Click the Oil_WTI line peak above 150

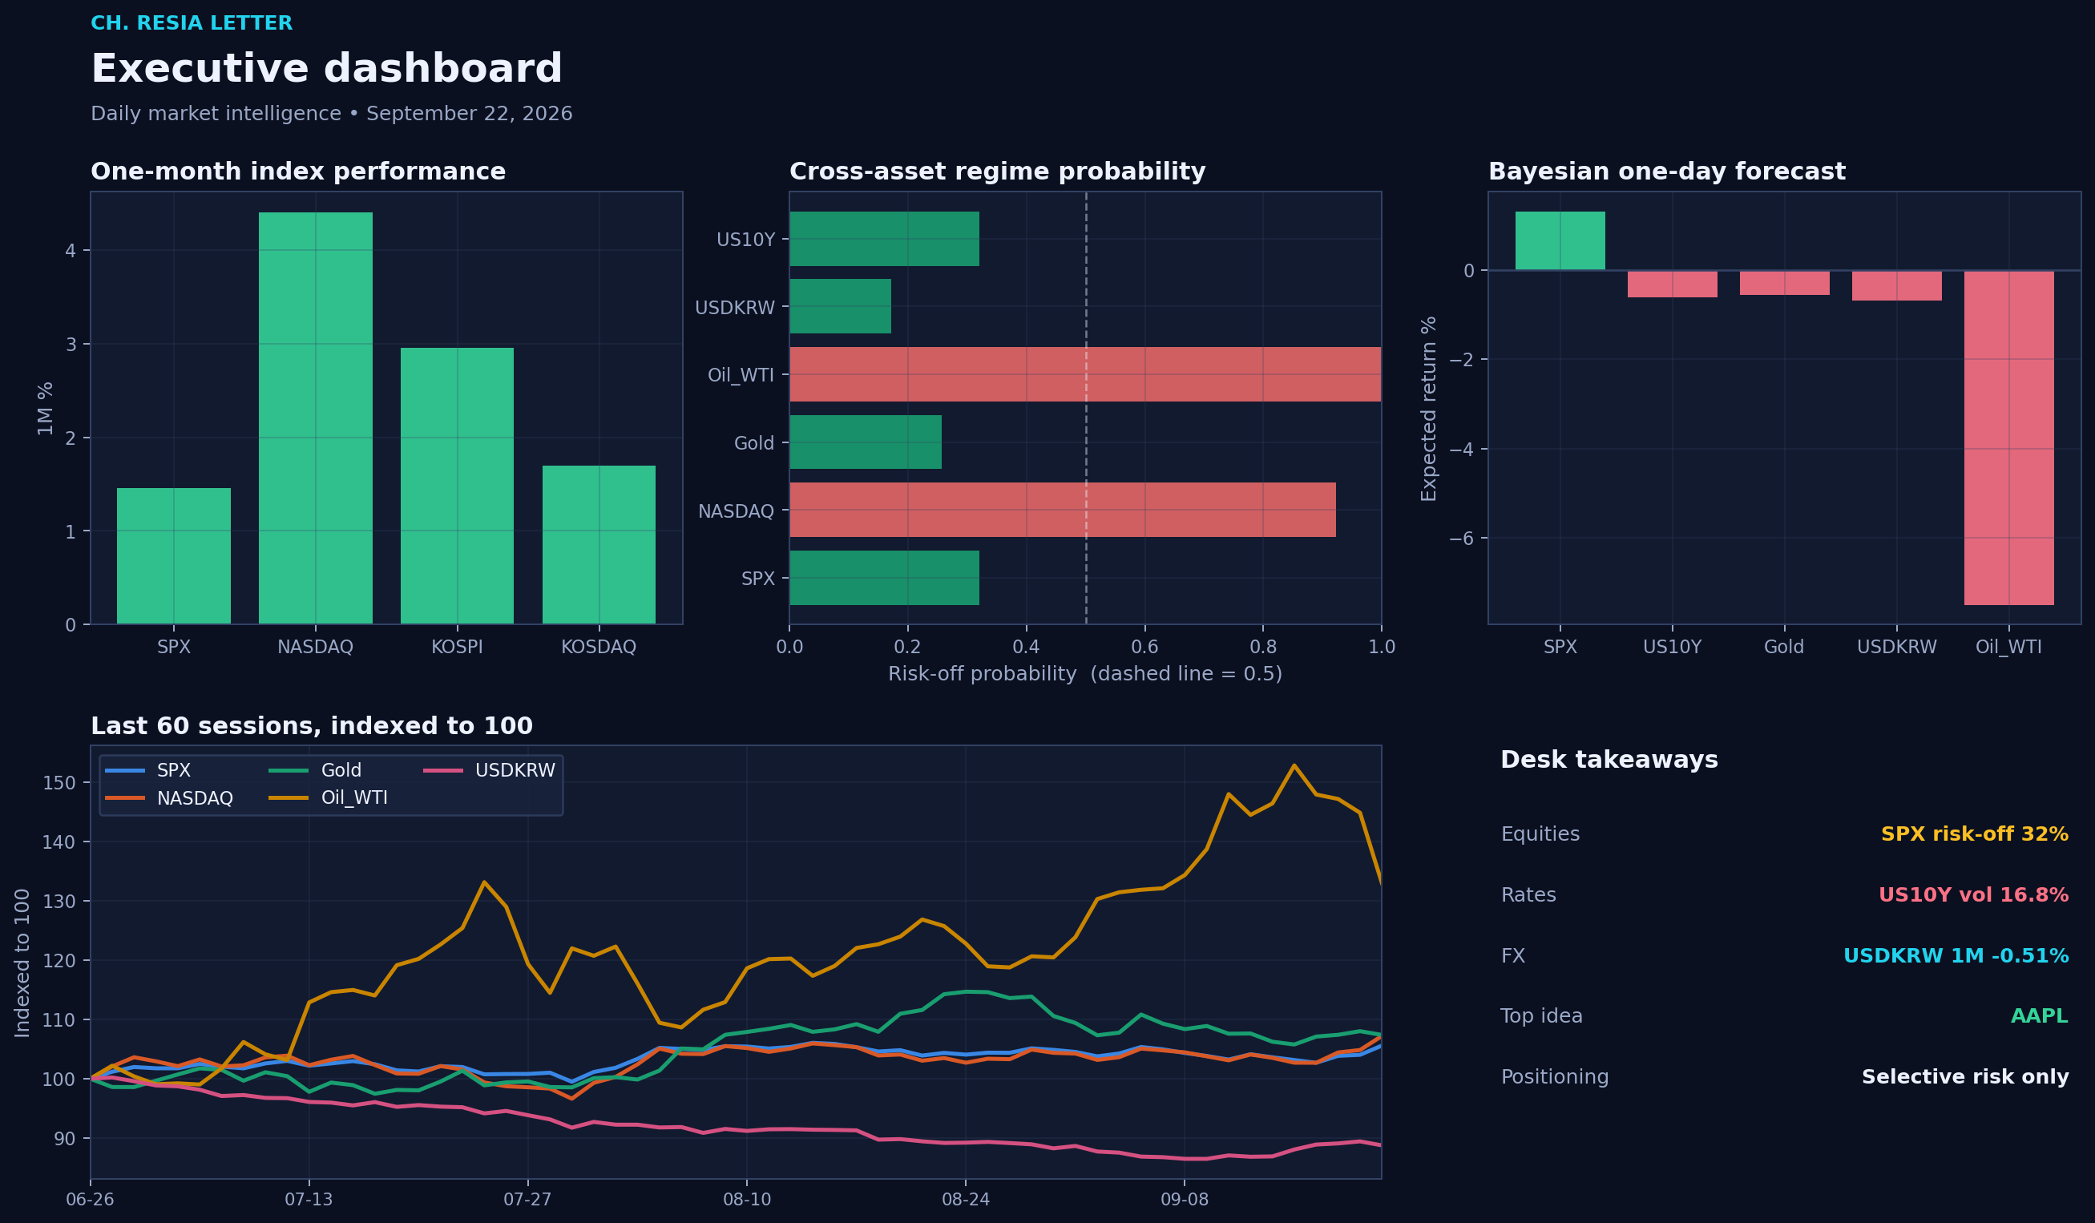(1294, 765)
